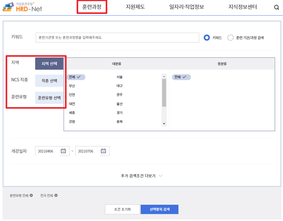Expand 추가 검색조건 더보기
Screen dimensions: 283x221
pyautogui.click(x=142, y=176)
